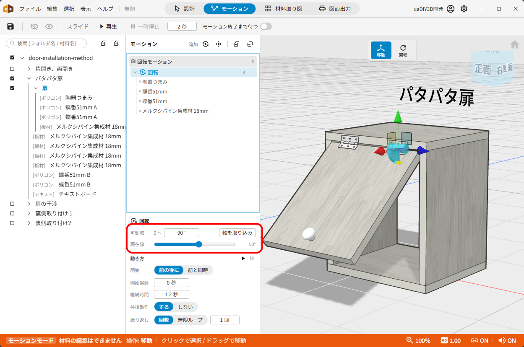Open the settings gear icon
This screenshot has height=347, width=524.
464,9
